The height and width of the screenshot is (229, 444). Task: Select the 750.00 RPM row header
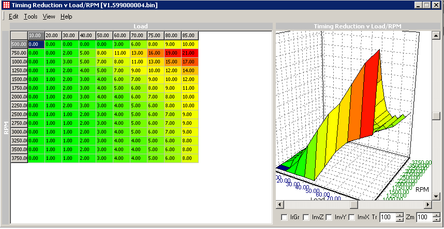point(19,53)
